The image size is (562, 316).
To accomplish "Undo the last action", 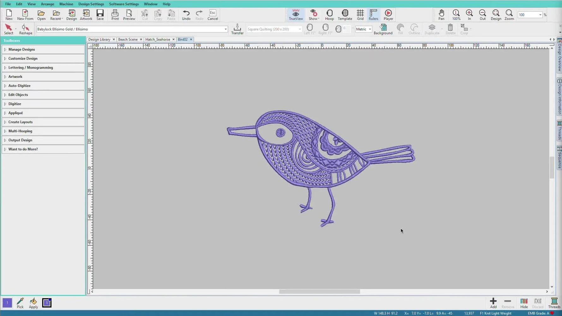I will pos(186,15).
